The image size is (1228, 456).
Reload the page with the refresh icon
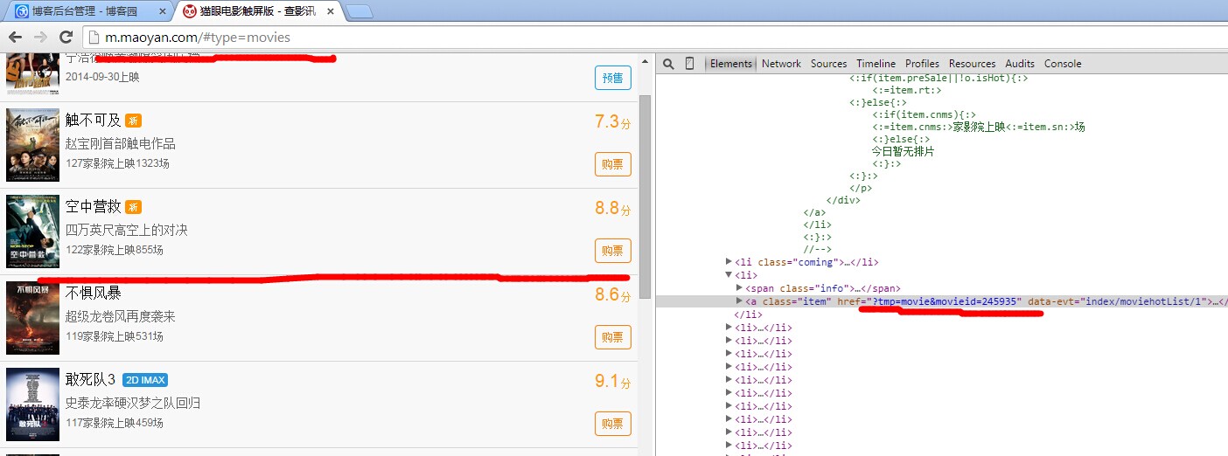point(66,37)
